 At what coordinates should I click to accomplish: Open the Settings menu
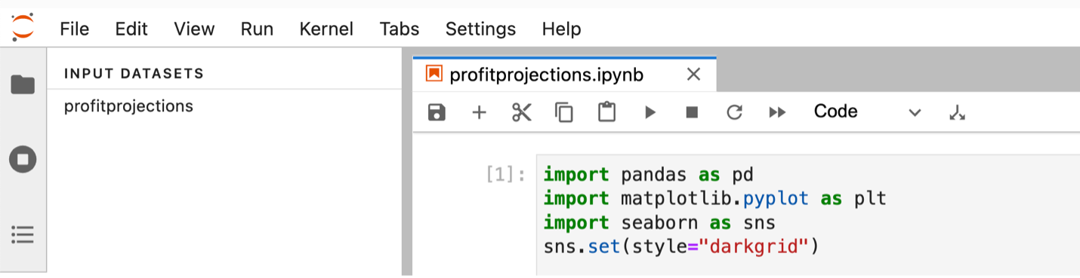click(x=480, y=29)
